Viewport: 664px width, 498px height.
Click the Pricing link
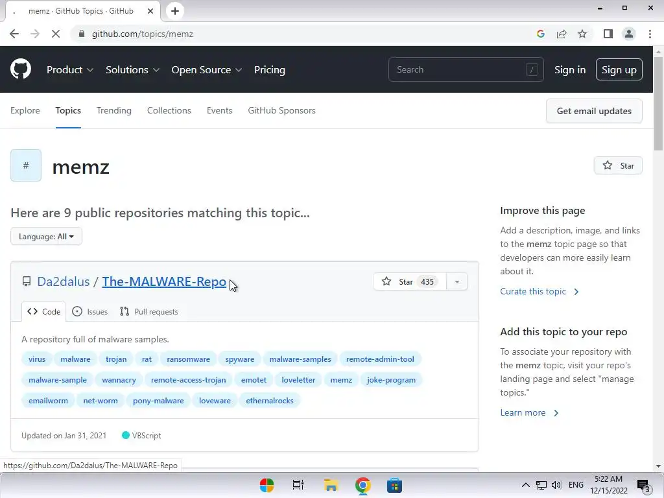(x=269, y=69)
